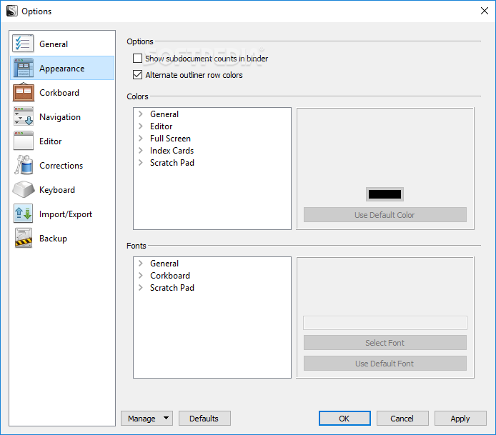Click the Select Font button
Screen dimensions: 496x435
pyautogui.click(x=385, y=342)
